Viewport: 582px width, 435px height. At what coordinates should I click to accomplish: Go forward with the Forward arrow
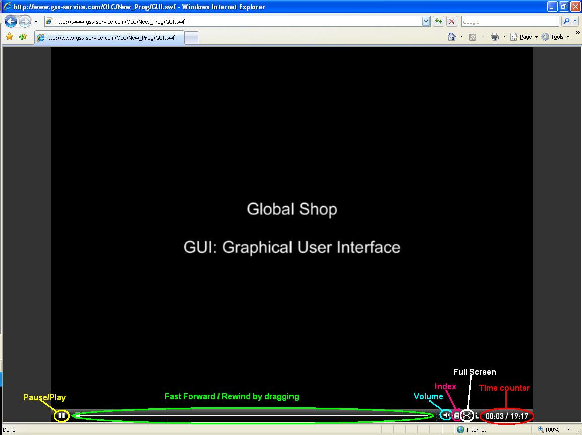tap(25, 22)
